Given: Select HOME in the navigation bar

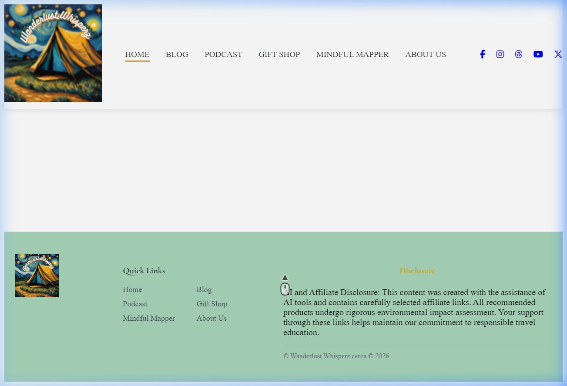Looking at the screenshot, I should click(137, 54).
